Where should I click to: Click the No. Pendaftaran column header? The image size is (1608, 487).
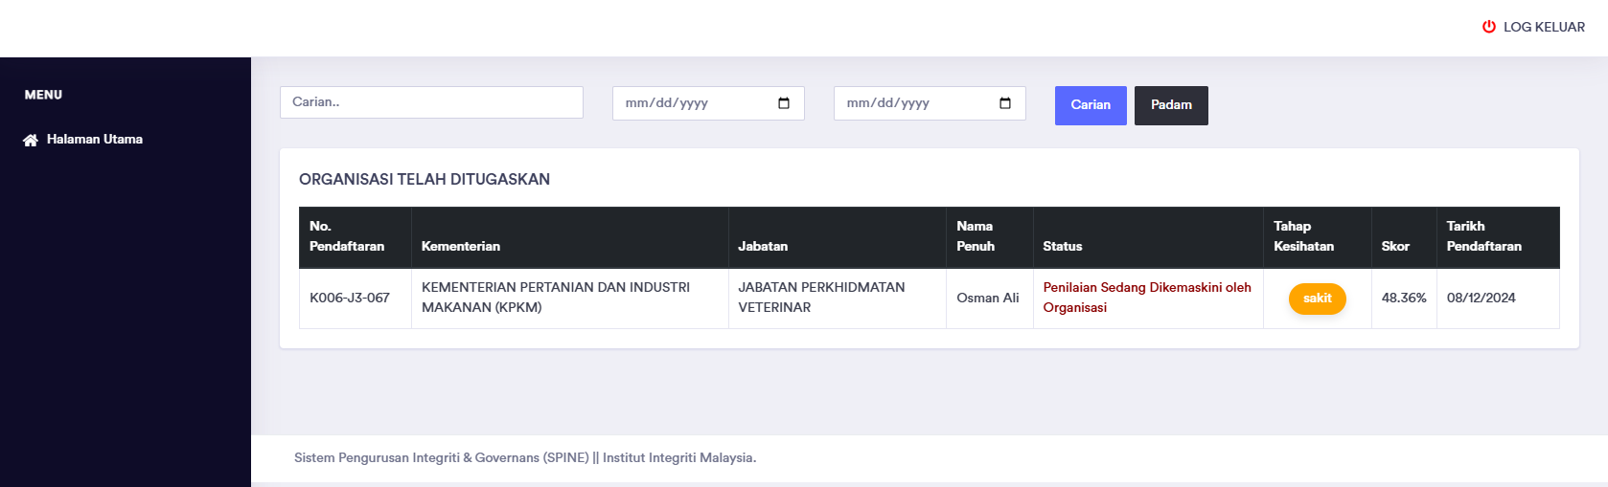[x=347, y=236]
